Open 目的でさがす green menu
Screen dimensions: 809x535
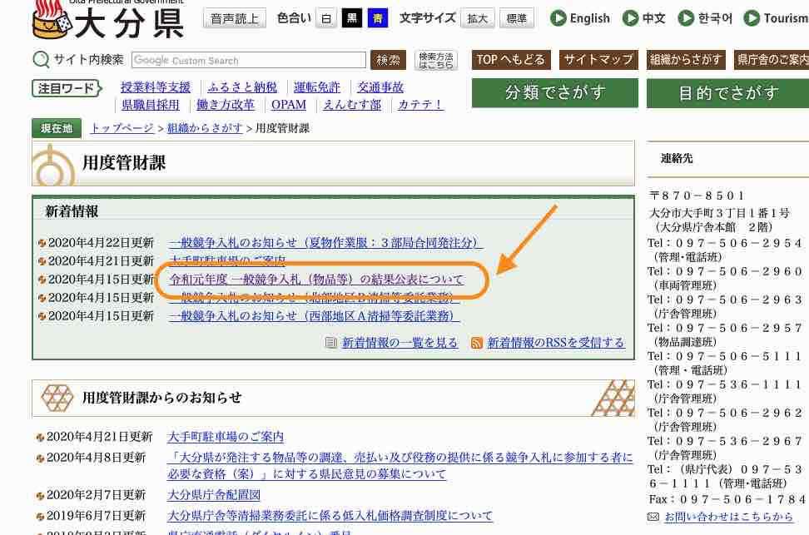pos(727,93)
